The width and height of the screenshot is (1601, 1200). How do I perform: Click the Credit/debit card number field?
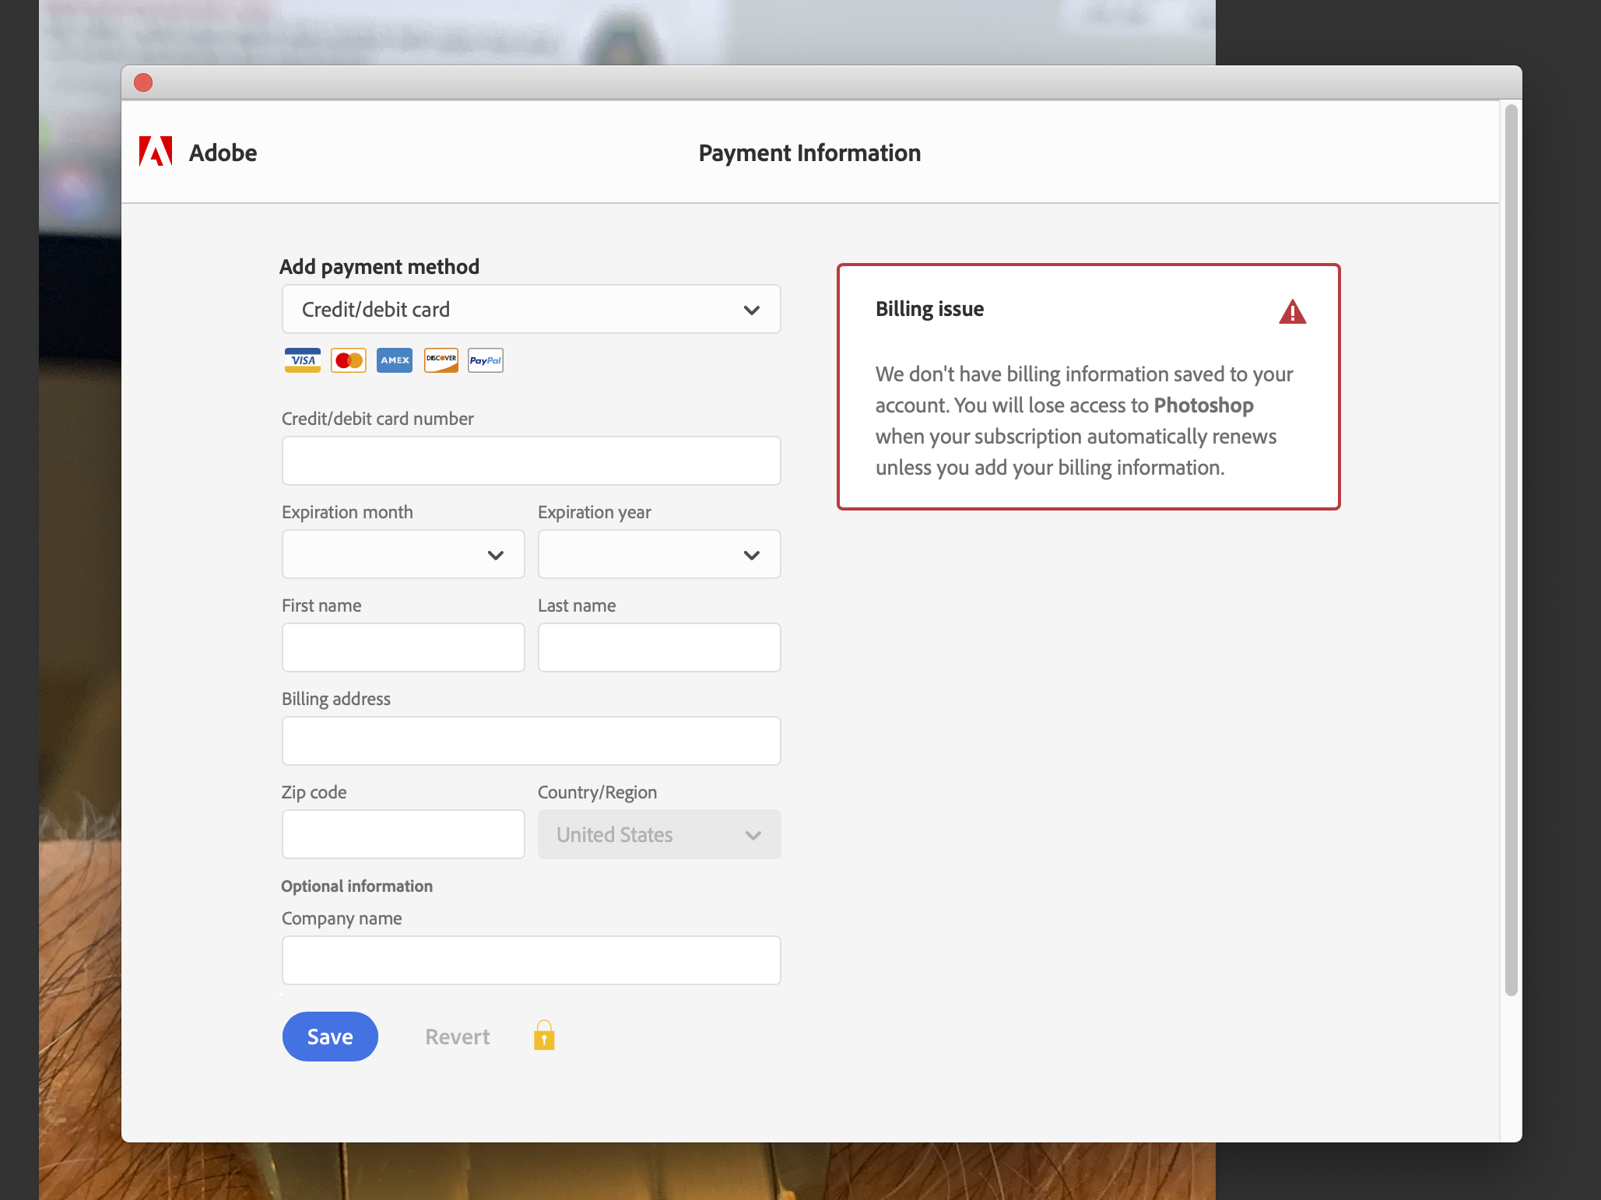click(x=531, y=460)
